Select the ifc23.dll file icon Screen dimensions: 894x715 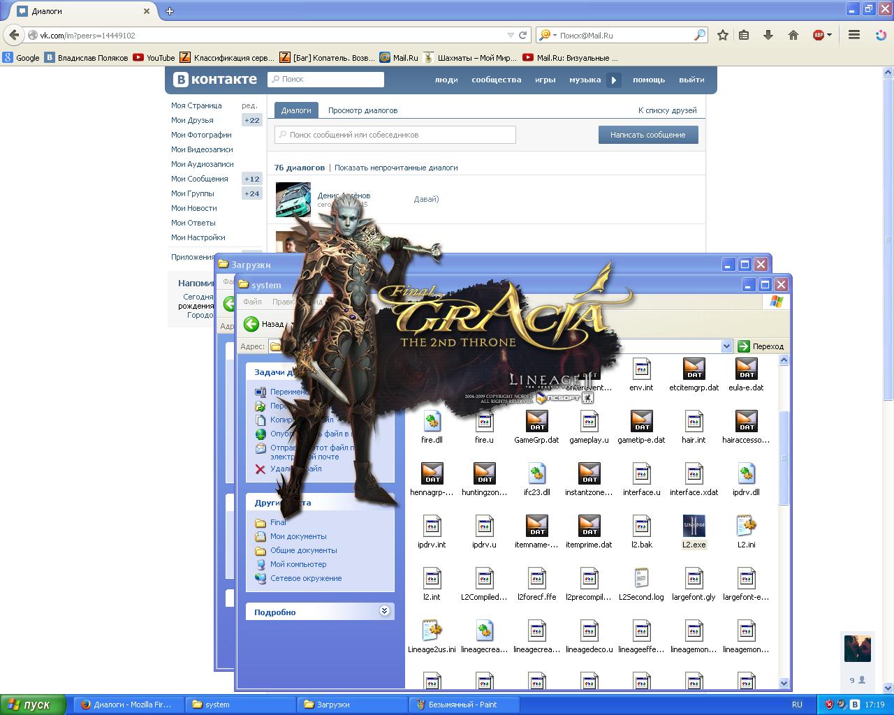(x=536, y=473)
